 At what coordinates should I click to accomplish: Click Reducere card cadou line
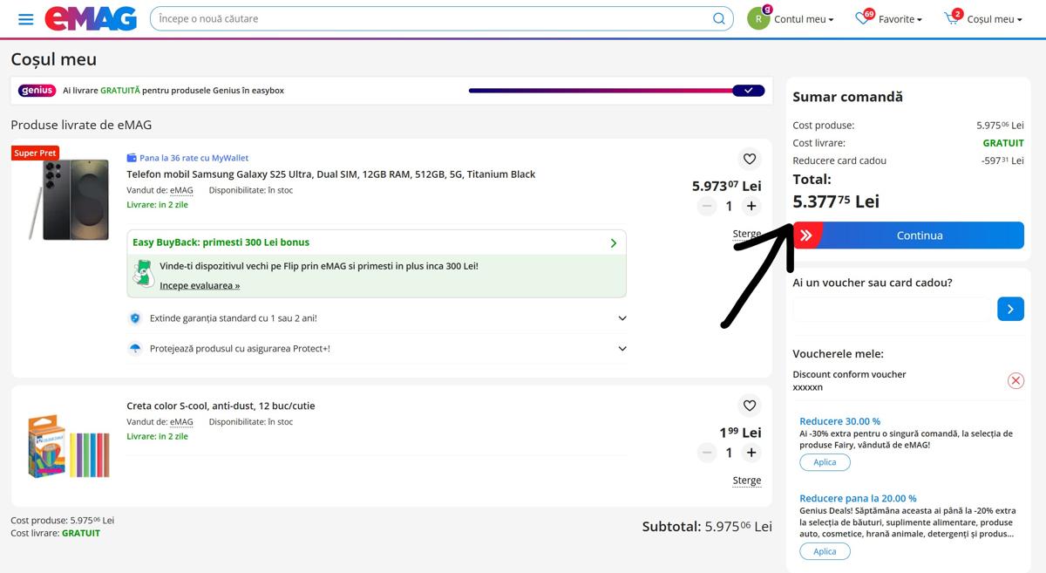(x=908, y=160)
